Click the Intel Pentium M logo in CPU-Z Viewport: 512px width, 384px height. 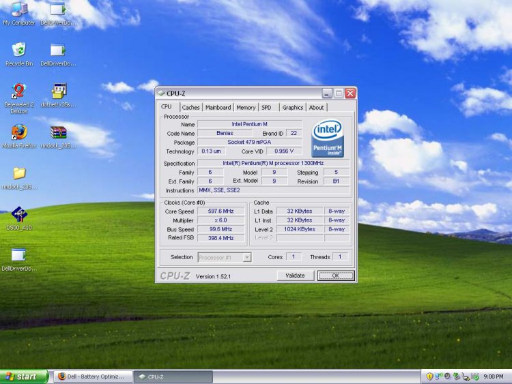328,138
